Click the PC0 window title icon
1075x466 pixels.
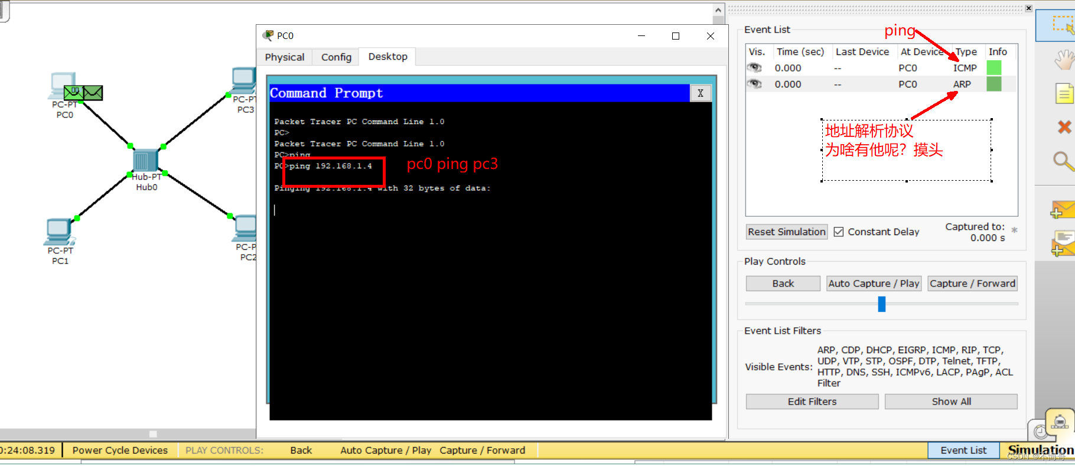tap(269, 35)
